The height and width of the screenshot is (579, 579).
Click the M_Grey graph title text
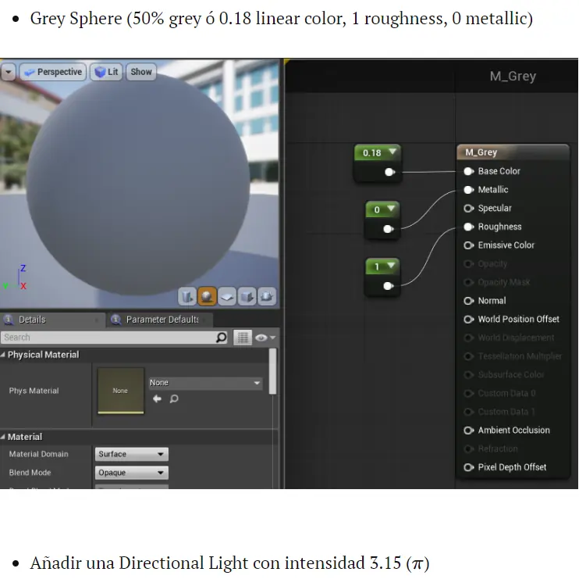[x=513, y=76]
